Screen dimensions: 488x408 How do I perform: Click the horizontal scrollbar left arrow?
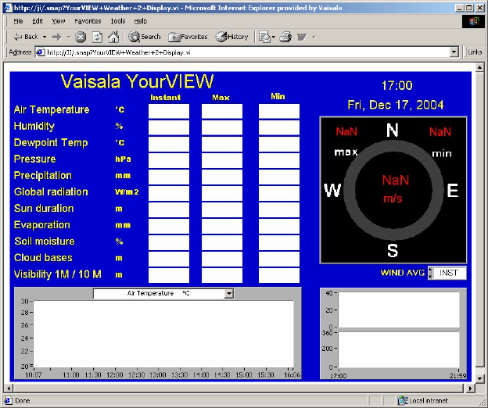(9, 388)
